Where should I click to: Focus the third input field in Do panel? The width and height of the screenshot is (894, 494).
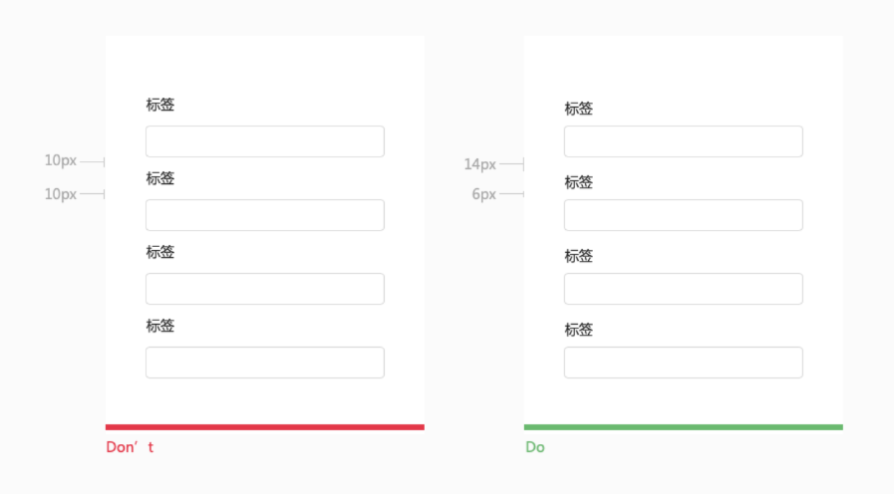pos(683,289)
